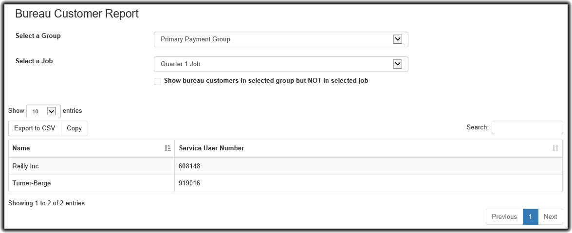Open the Primary Payment Group dropdown

(x=281, y=39)
